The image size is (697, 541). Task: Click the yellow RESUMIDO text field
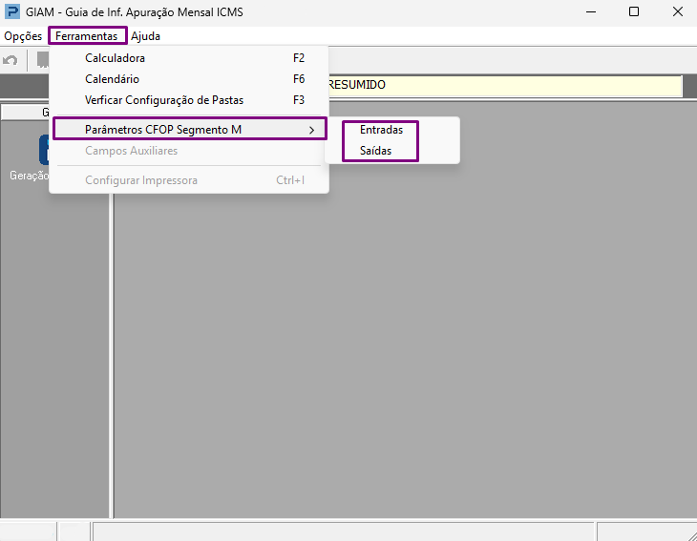(505, 85)
